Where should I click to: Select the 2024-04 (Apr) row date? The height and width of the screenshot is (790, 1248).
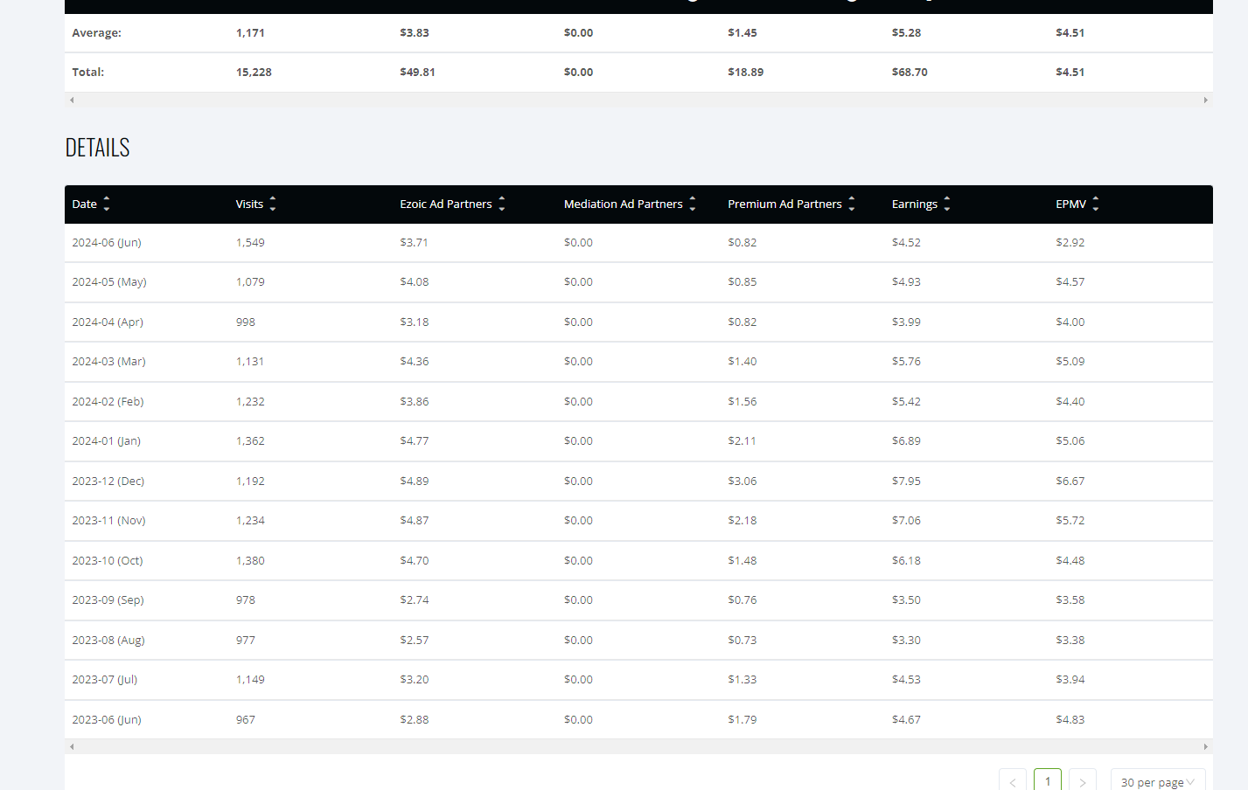click(108, 322)
